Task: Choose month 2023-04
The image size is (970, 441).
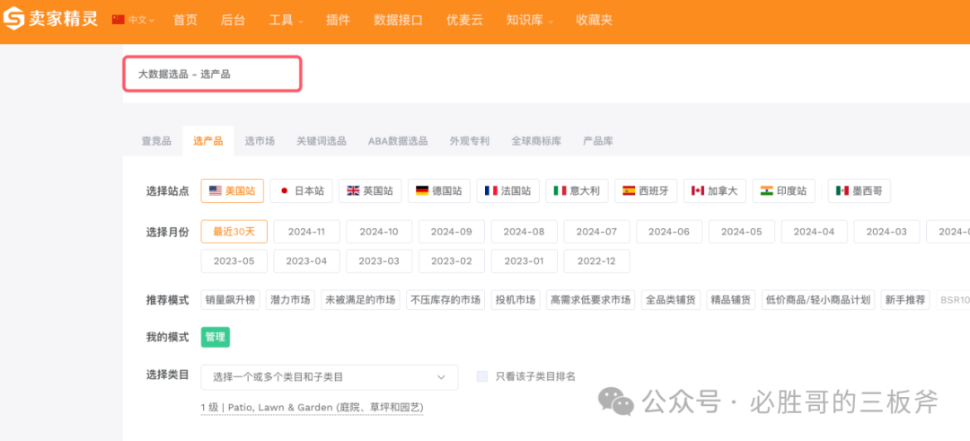Action: (x=307, y=261)
